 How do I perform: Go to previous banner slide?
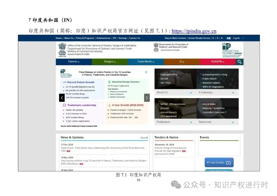62,97
